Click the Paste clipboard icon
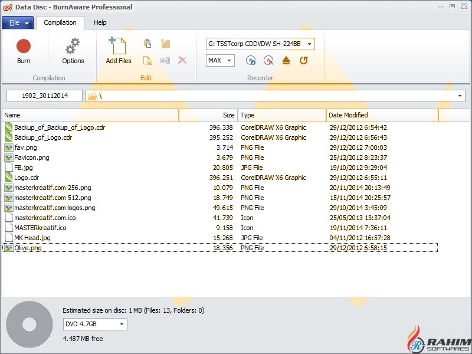The height and width of the screenshot is (354, 472). (147, 44)
